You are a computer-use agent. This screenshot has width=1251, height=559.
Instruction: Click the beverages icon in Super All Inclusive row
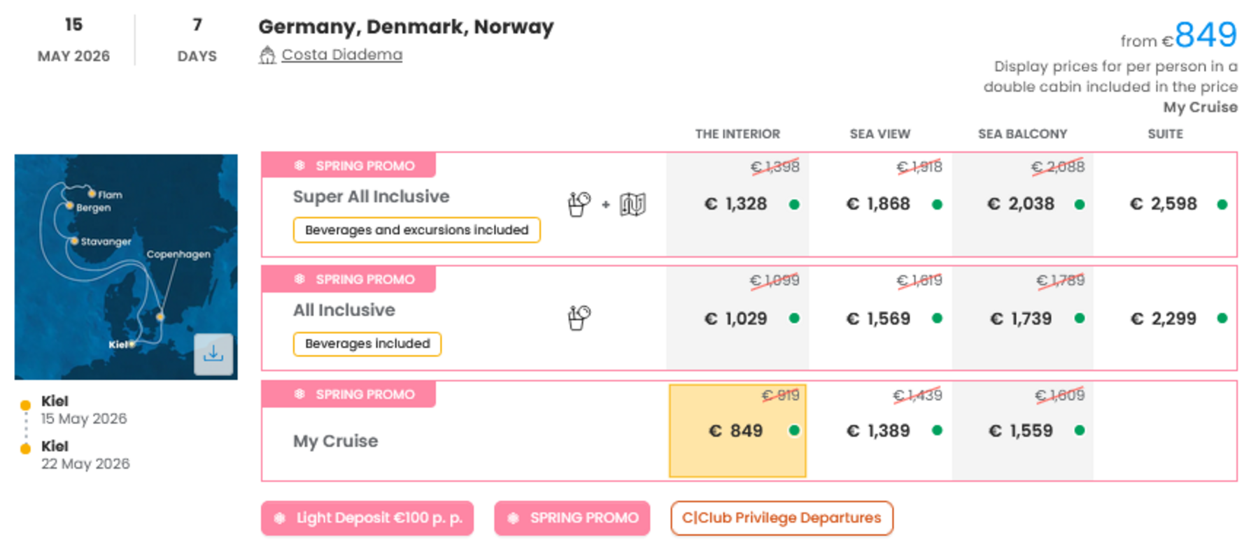tap(579, 204)
